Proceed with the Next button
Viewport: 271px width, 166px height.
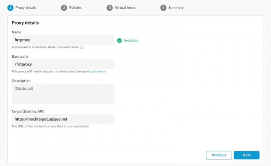click(x=247, y=155)
